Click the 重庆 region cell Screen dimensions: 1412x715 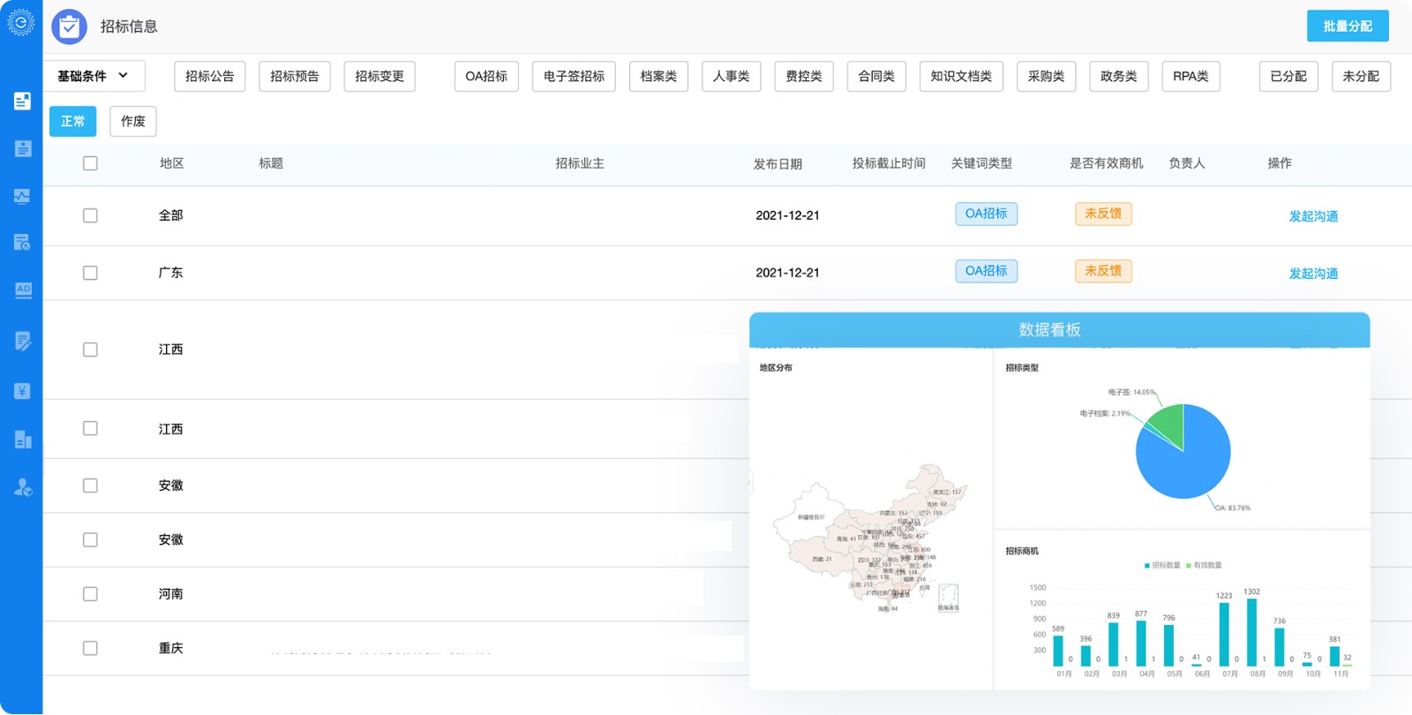[171, 648]
